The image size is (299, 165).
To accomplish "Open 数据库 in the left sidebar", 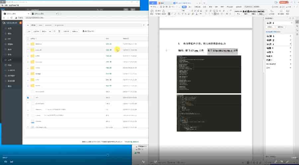I will [10, 44].
